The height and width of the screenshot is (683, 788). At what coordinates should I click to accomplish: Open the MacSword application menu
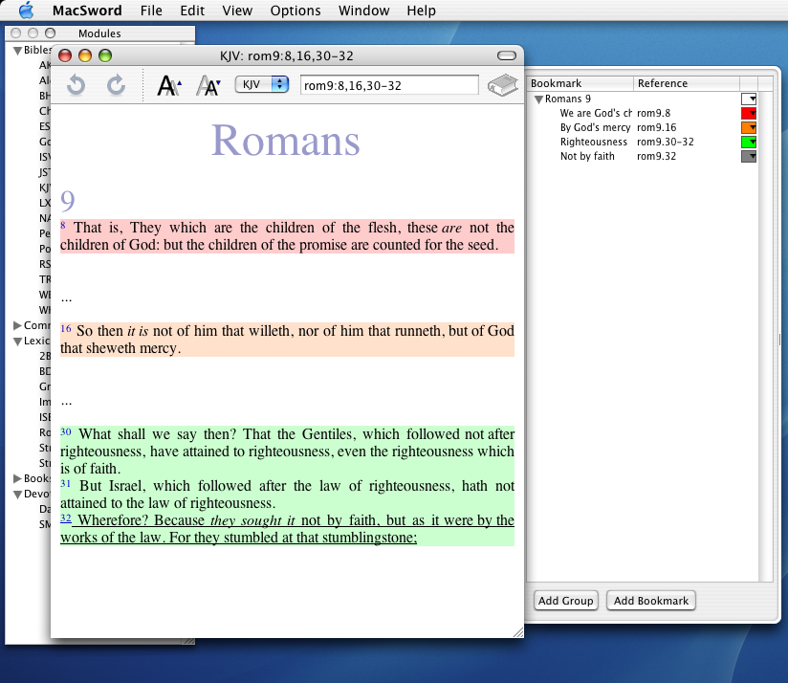pyautogui.click(x=87, y=11)
